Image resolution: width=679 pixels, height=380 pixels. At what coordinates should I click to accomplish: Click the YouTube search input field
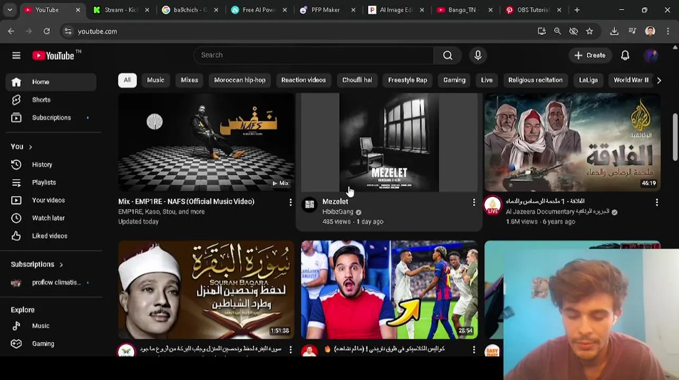pyautogui.click(x=314, y=55)
